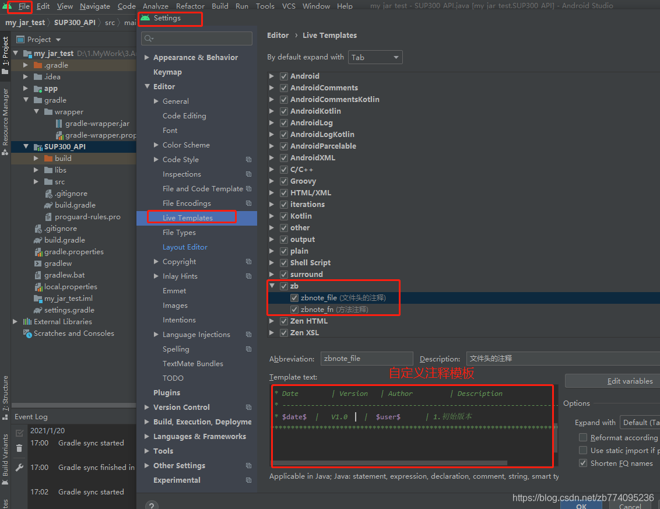Click the trash icon in the Event Log
This screenshot has width=660, height=509.
pos(19,448)
